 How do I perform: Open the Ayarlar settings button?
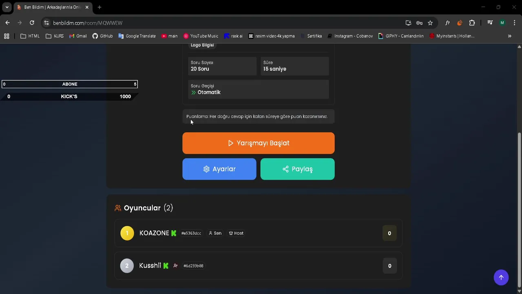tap(219, 169)
